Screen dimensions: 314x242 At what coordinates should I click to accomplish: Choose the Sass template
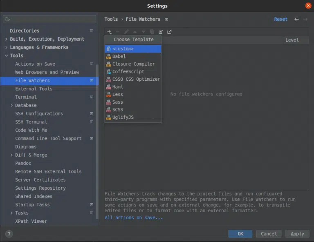(x=133, y=102)
